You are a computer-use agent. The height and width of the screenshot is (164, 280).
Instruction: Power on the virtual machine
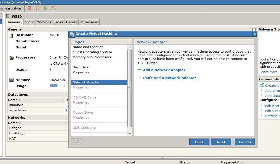pyautogui.click(x=45, y=8)
